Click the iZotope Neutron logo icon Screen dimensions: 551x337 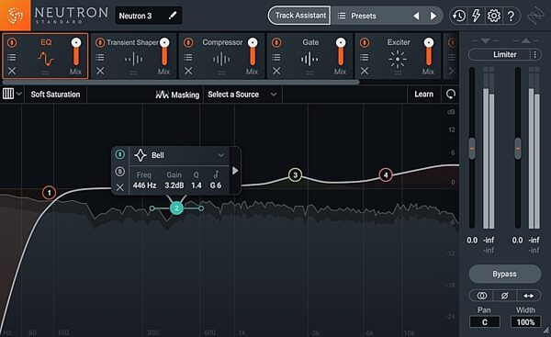click(x=15, y=15)
